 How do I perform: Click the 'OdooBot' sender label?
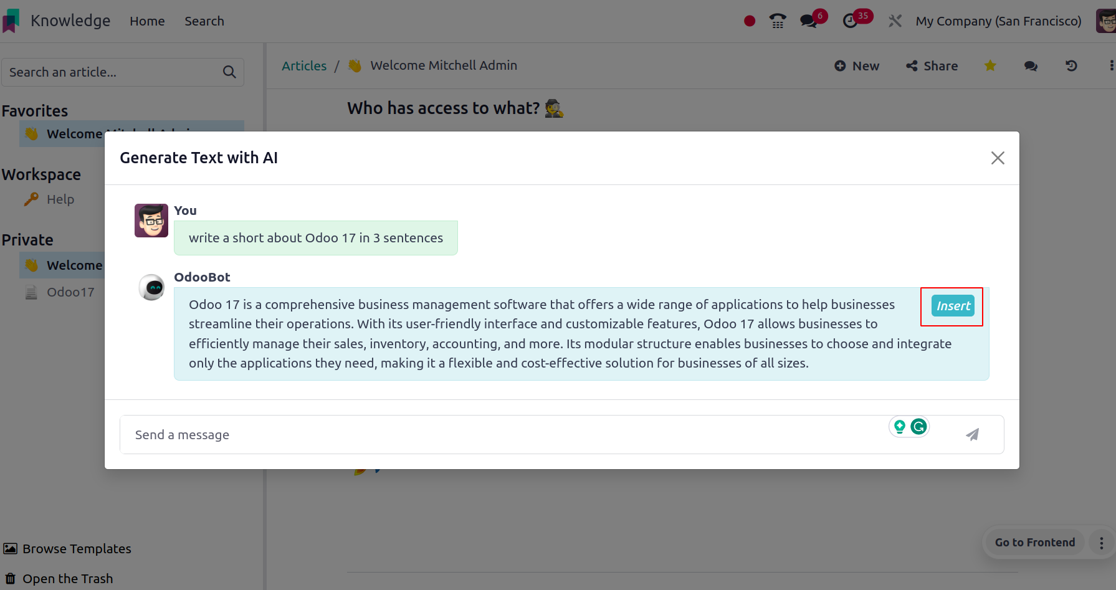click(x=202, y=277)
